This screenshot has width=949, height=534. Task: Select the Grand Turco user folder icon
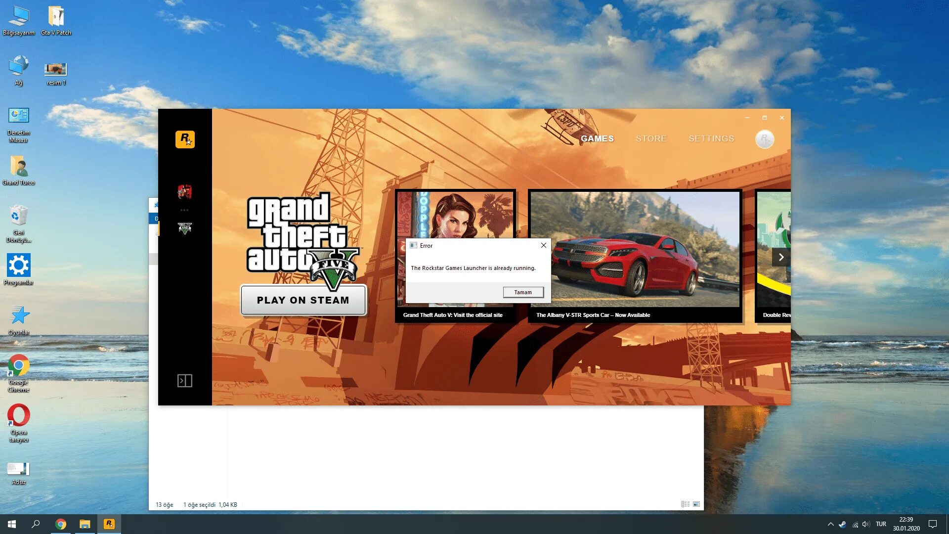click(19, 171)
